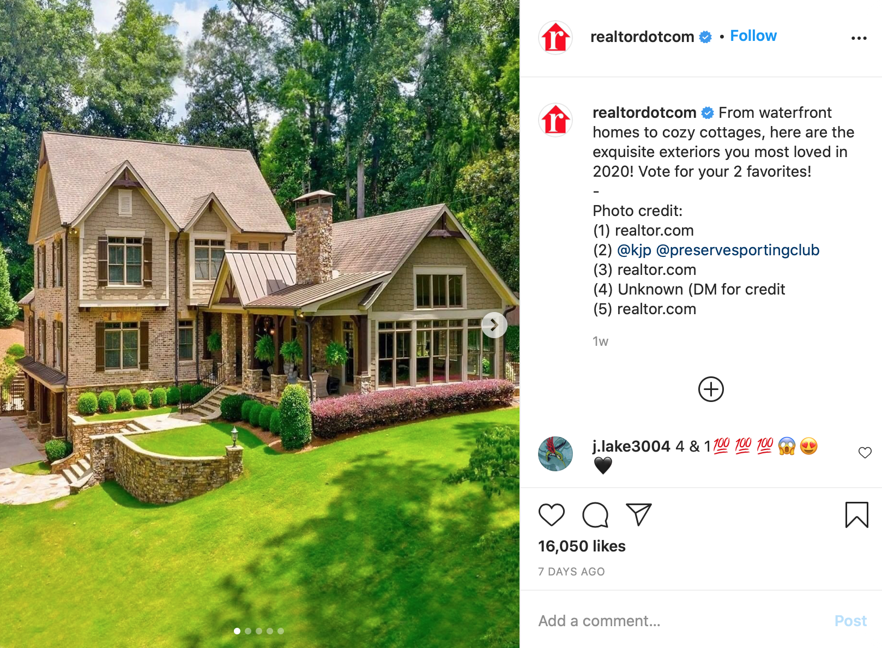View the 16,050 likes list
Screen dimensions: 882x648
tap(582, 546)
